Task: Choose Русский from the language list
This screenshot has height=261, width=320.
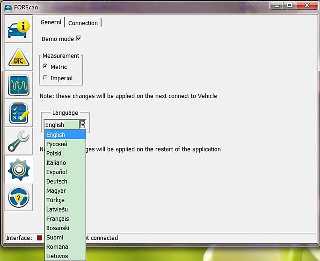Action: (65, 144)
